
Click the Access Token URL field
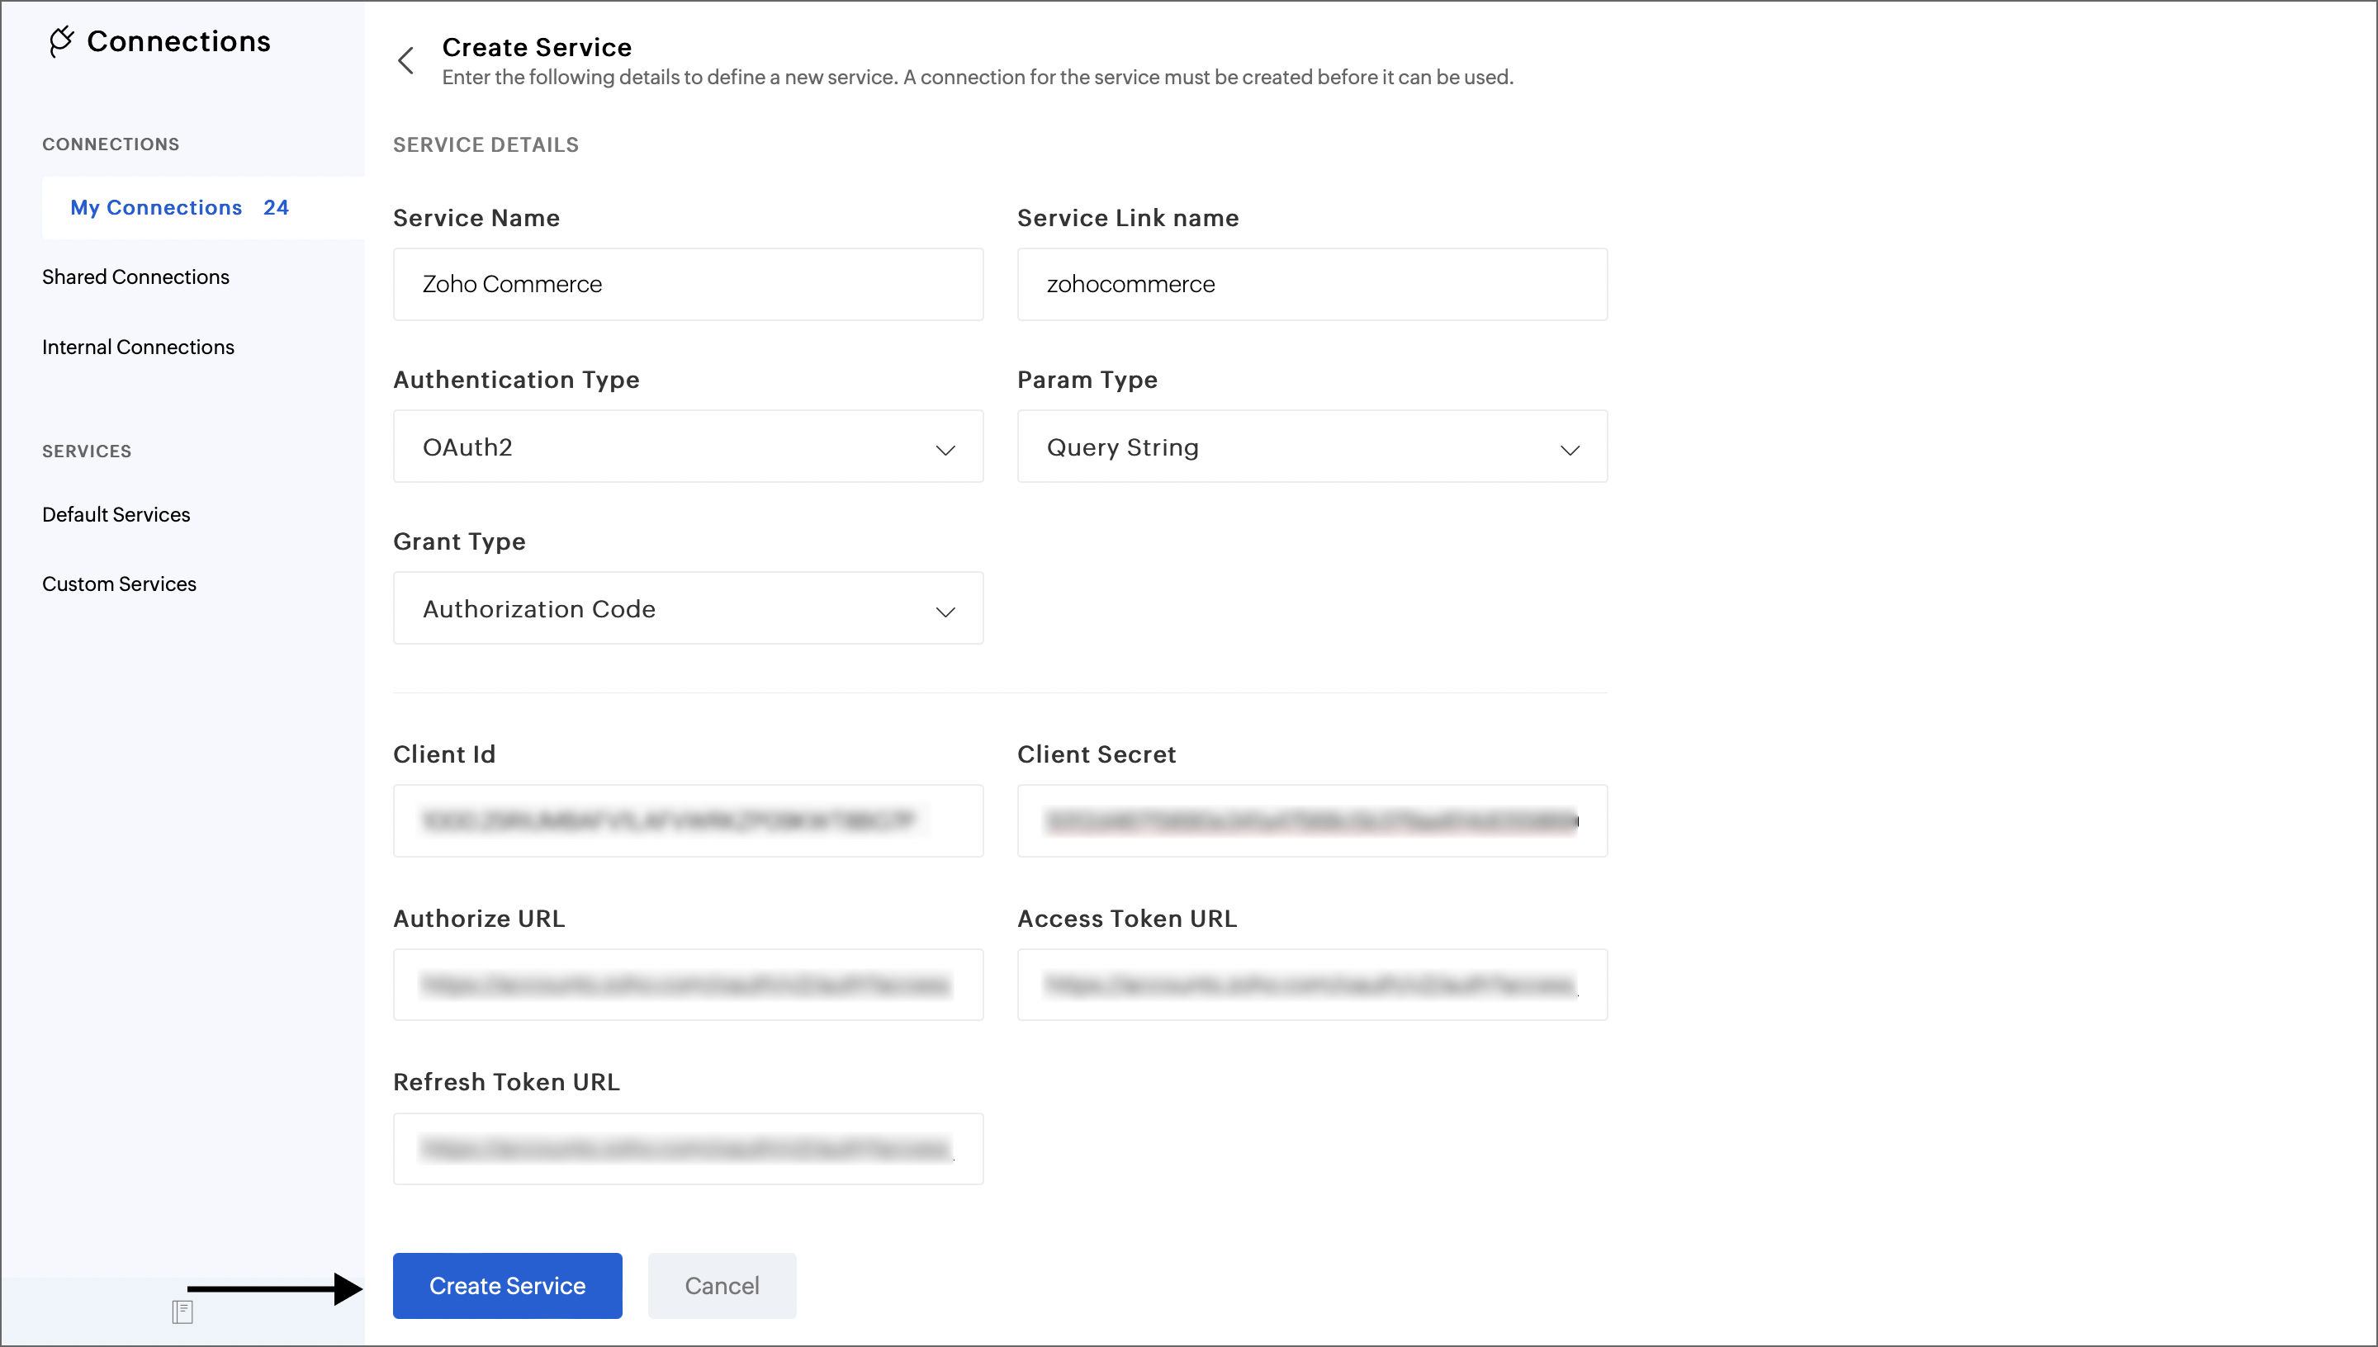coord(1311,985)
